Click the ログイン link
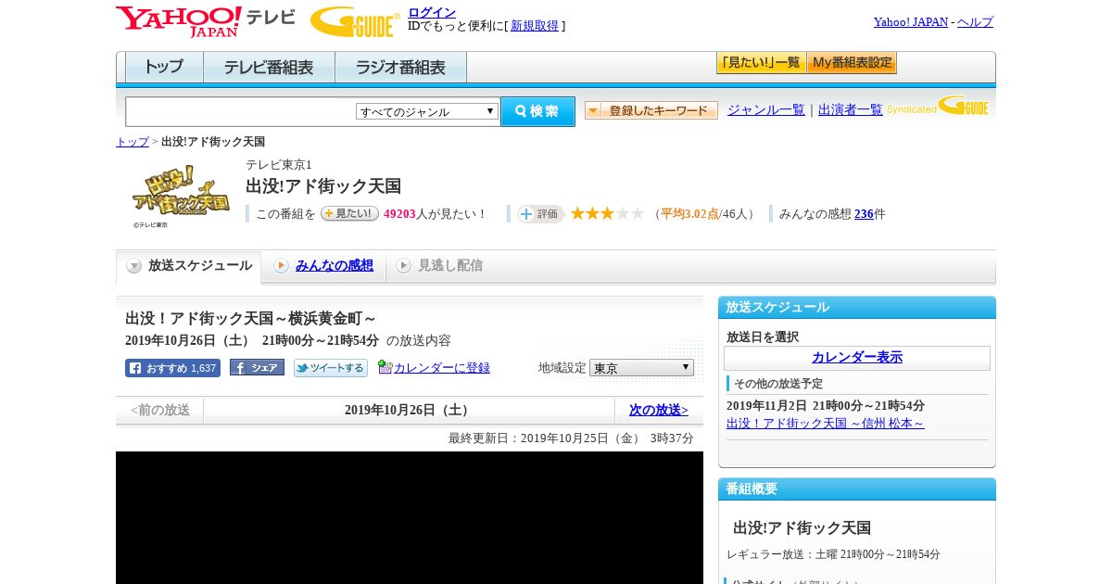The height and width of the screenshot is (584, 1112). (x=432, y=12)
